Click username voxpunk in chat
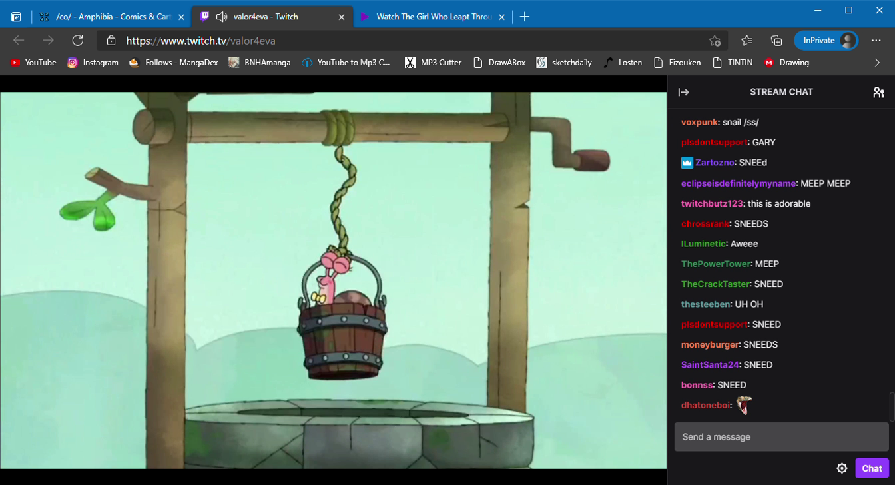The width and height of the screenshot is (895, 485). (699, 122)
